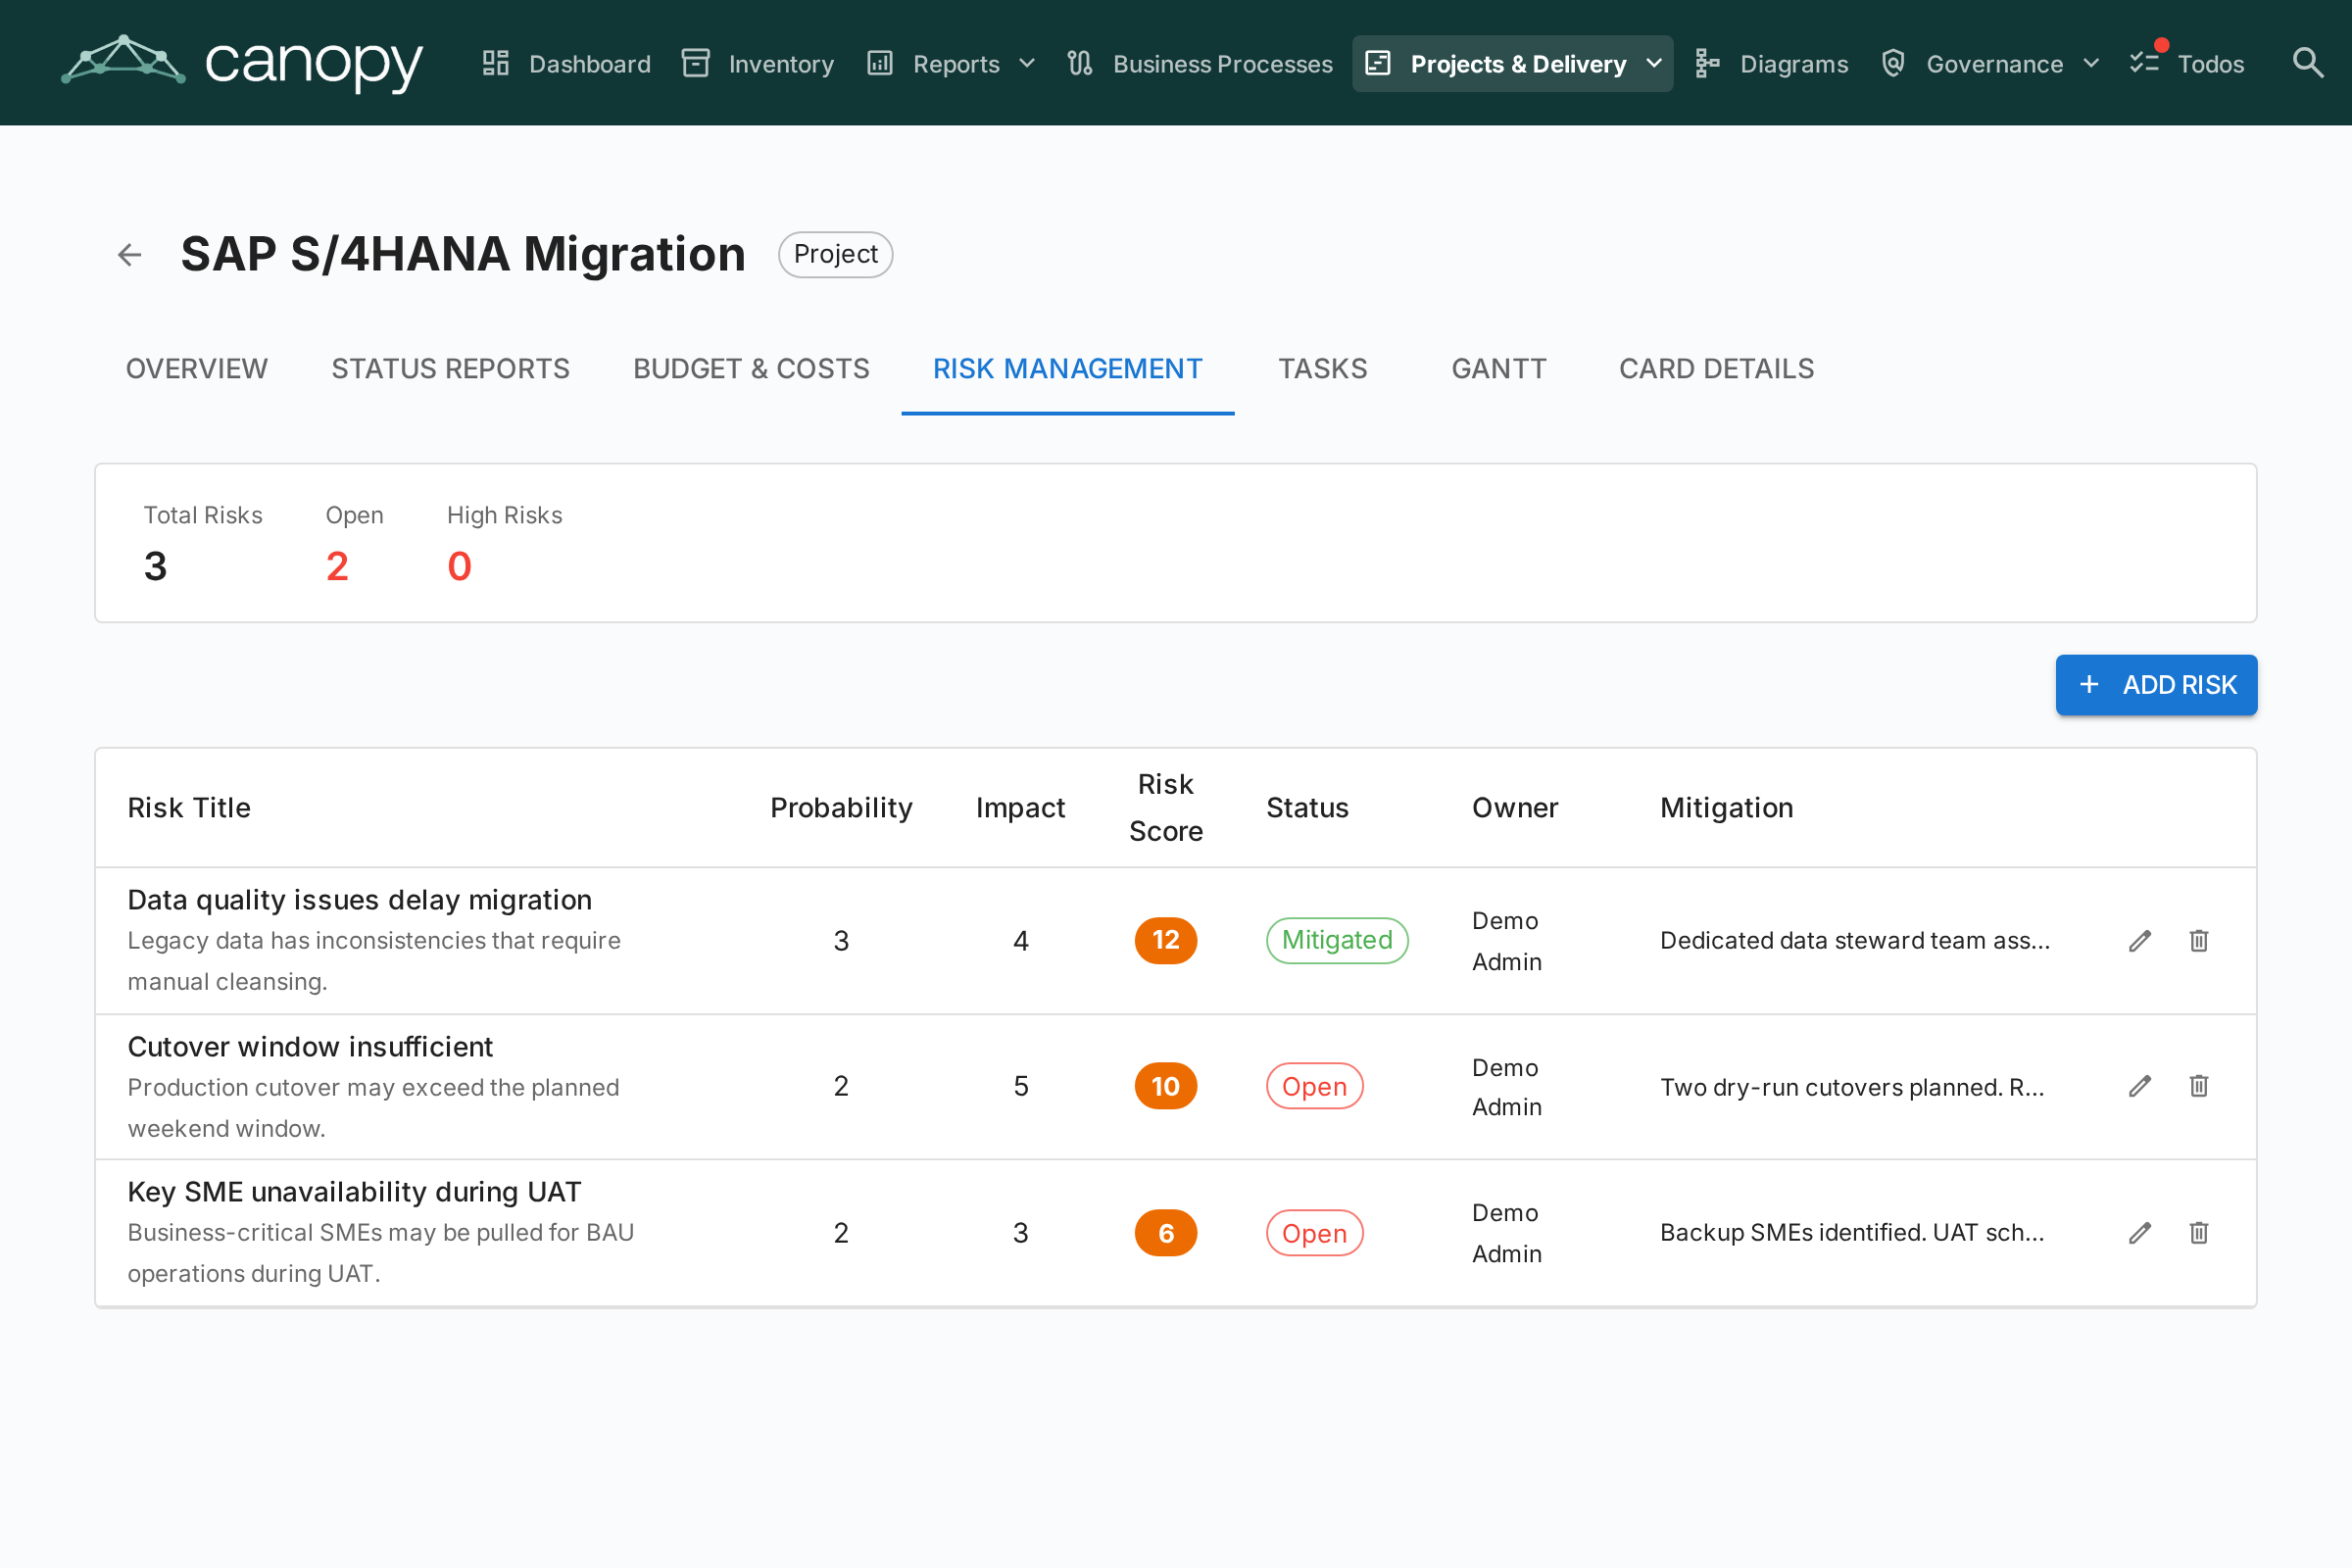Click 'Backup SMEs identified. UAT sch...' mitigation text

pyautogui.click(x=1852, y=1233)
